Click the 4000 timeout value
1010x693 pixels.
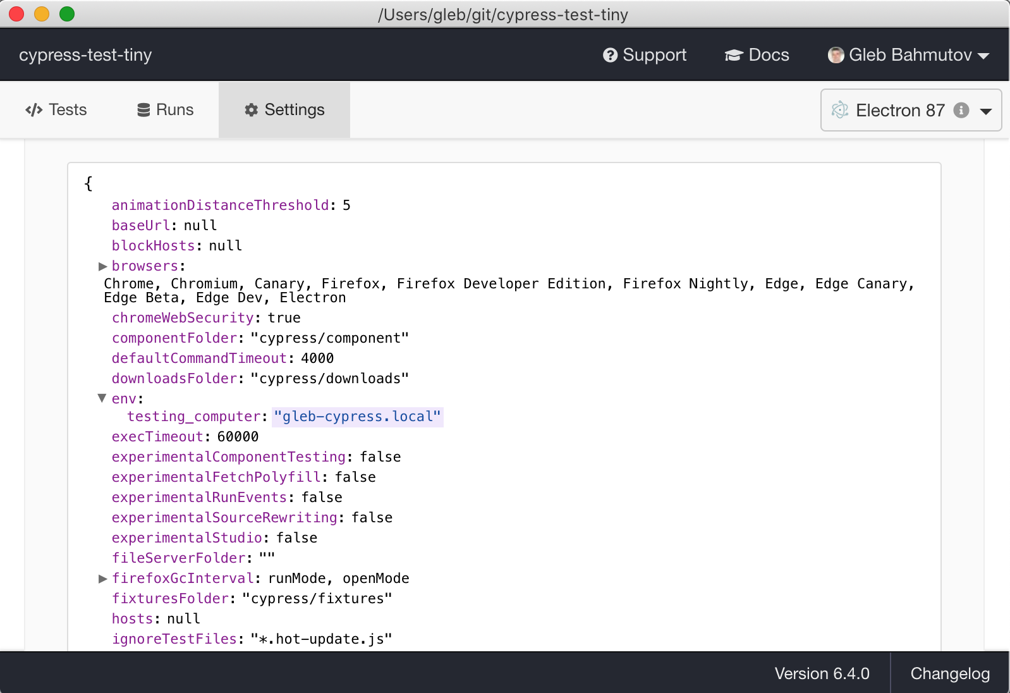pyautogui.click(x=317, y=359)
